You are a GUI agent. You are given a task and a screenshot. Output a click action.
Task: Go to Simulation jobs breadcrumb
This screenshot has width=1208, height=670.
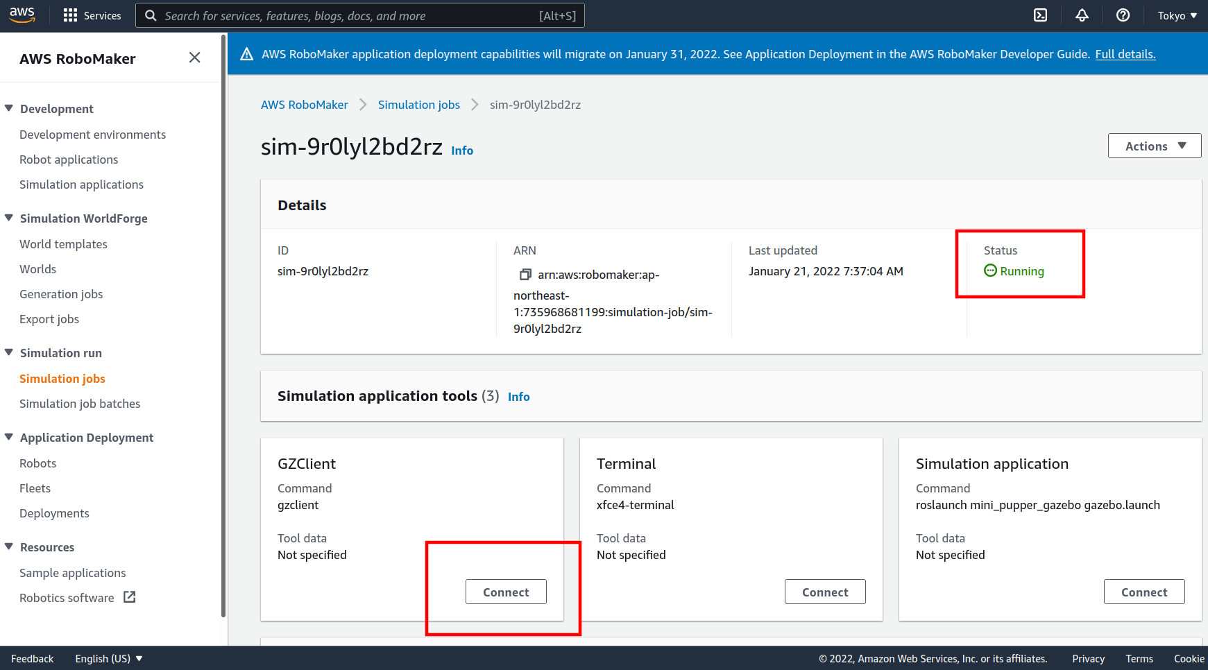(419, 105)
